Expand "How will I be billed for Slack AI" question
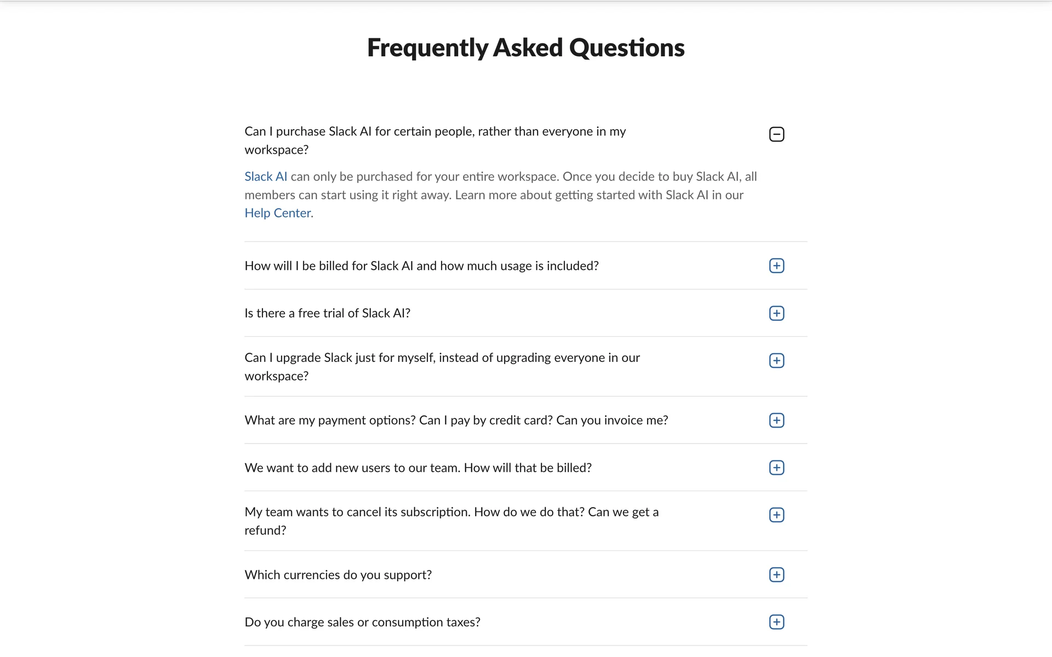The height and width of the screenshot is (657, 1052). pos(421,266)
